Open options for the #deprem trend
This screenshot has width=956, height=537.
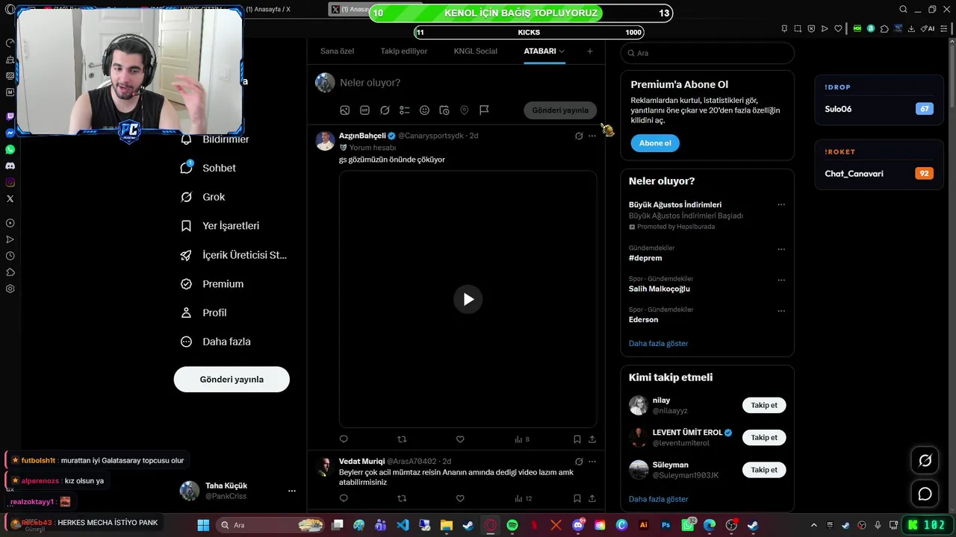click(x=781, y=249)
